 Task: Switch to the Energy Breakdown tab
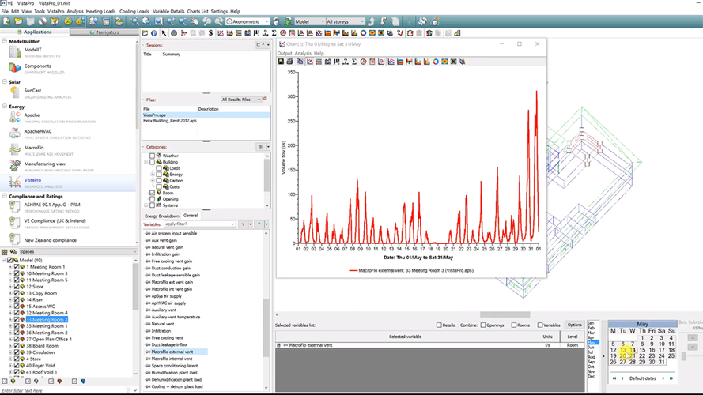(x=161, y=216)
